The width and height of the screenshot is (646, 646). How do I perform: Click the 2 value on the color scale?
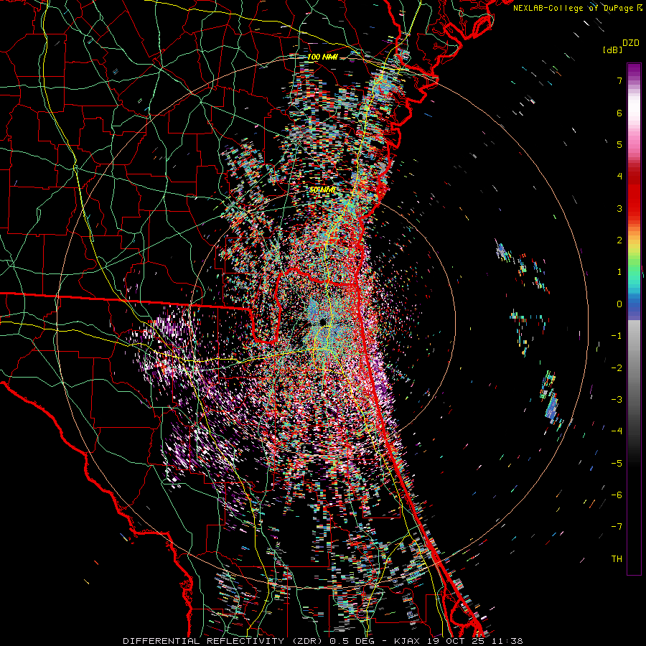[x=619, y=240]
